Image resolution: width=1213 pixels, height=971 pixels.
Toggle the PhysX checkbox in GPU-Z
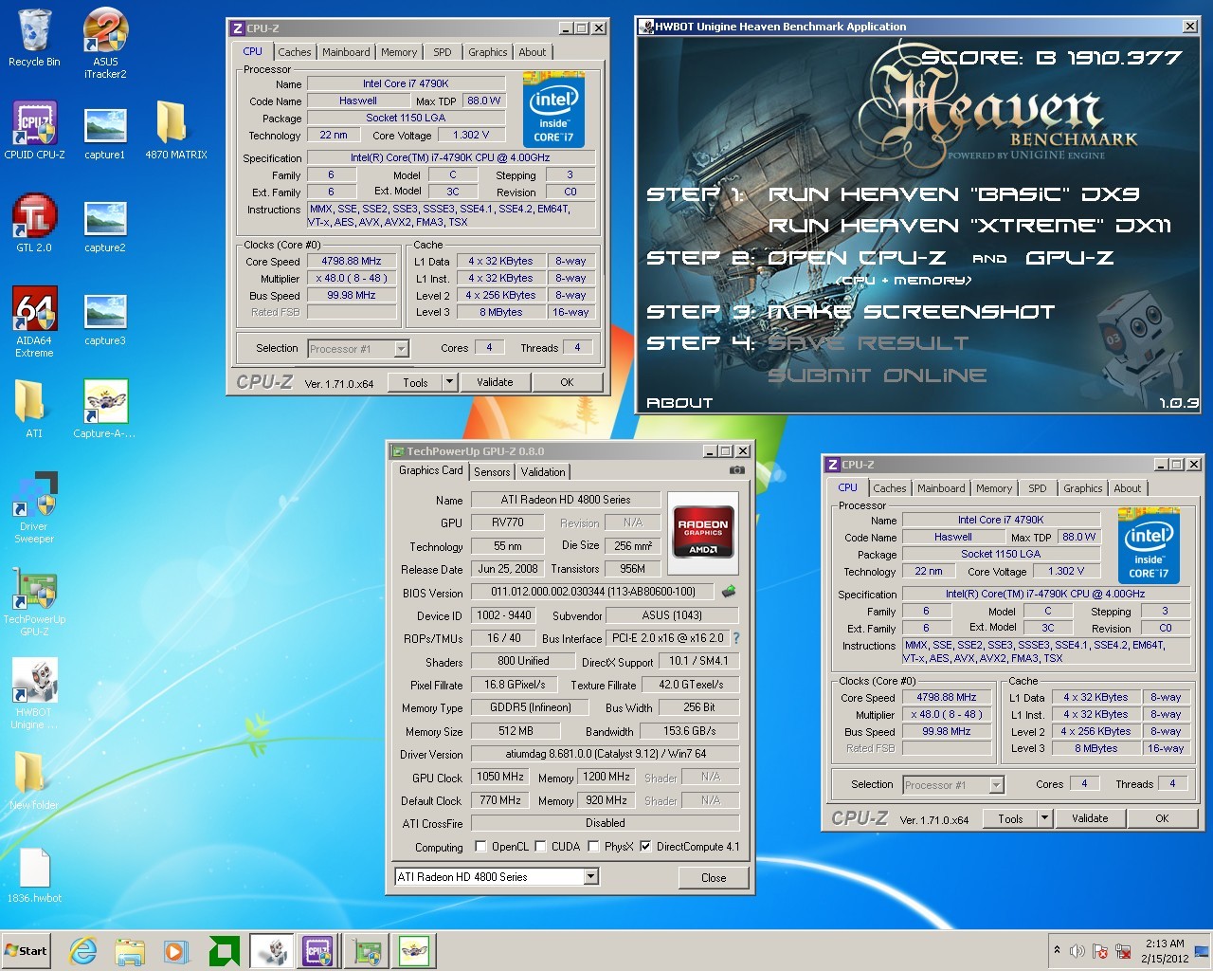point(593,847)
